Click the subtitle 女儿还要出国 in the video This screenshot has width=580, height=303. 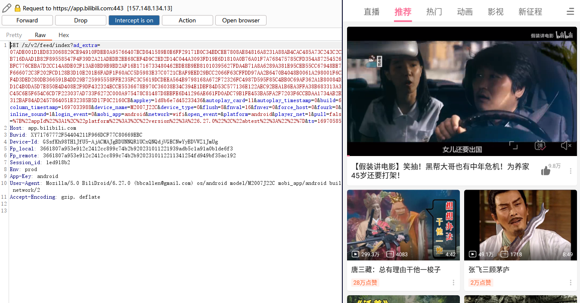(462, 150)
